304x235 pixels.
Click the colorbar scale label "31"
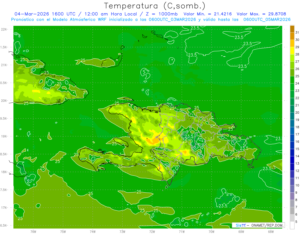pyautogui.click(x=297, y=32)
